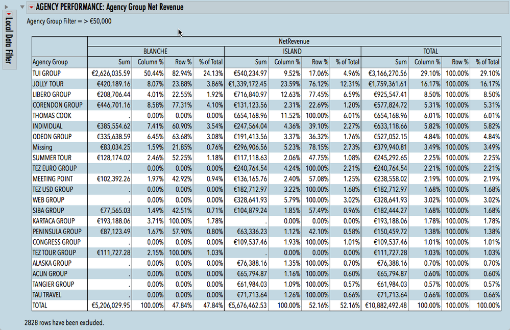Collapse the Agency Performance outline disclosure triangle
Image resolution: width=510 pixels, height=330 pixels.
[22, 7]
